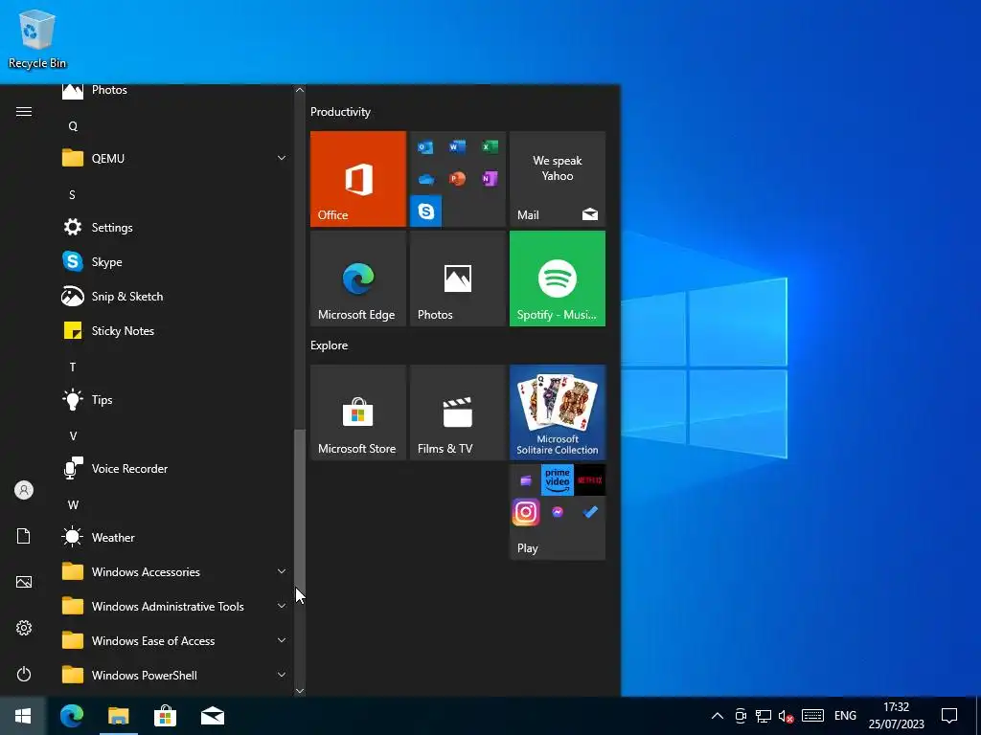Expand Windows Ease of Access folder
This screenshot has width=981, height=735.
(175, 640)
